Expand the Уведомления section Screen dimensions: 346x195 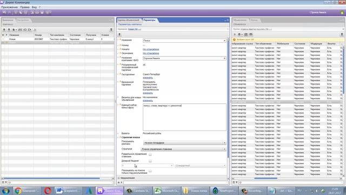[x=119, y=178]
